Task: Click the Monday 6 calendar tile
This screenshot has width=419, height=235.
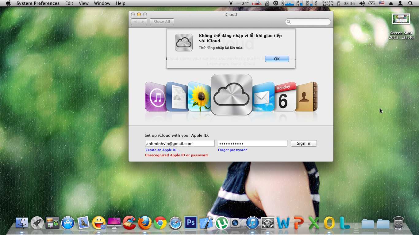Action: [x=285, y=97]
